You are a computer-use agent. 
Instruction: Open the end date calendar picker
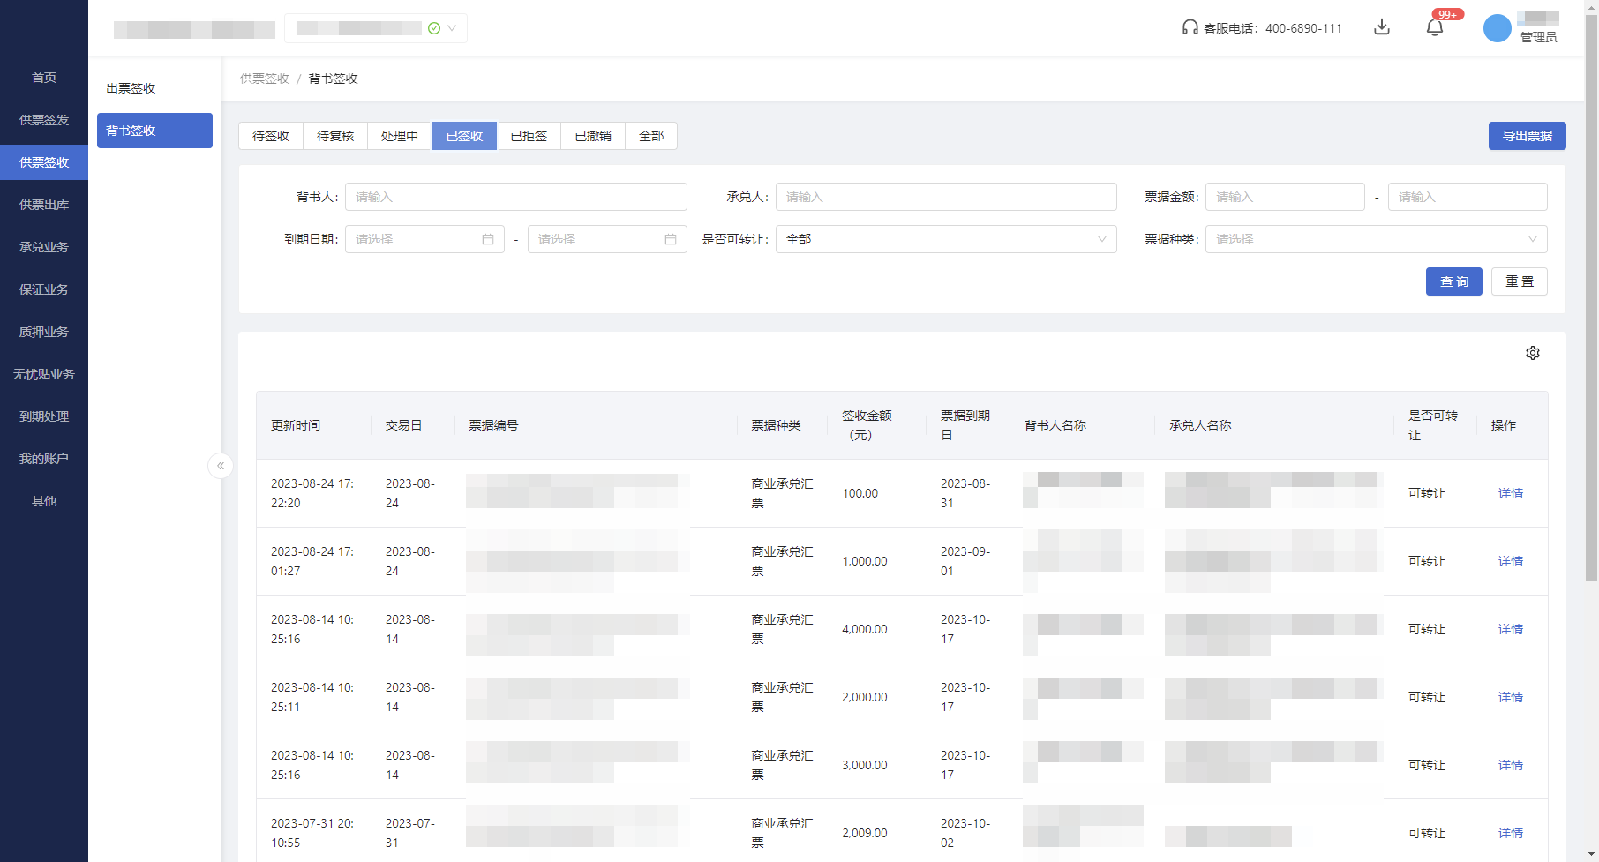607,238
